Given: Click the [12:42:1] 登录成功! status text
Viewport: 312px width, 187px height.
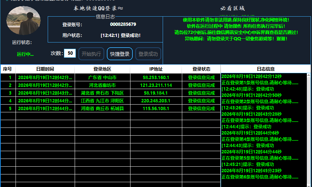Looking at the screenshot, I should click(121, 35).
